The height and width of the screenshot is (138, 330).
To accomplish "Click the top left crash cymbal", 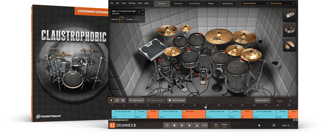I will click(x=167, y=30).
